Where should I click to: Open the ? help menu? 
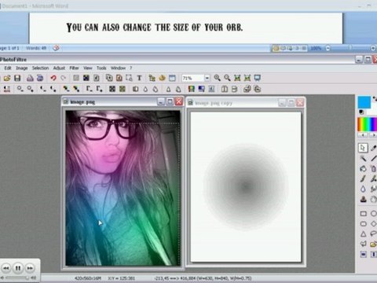131,68
